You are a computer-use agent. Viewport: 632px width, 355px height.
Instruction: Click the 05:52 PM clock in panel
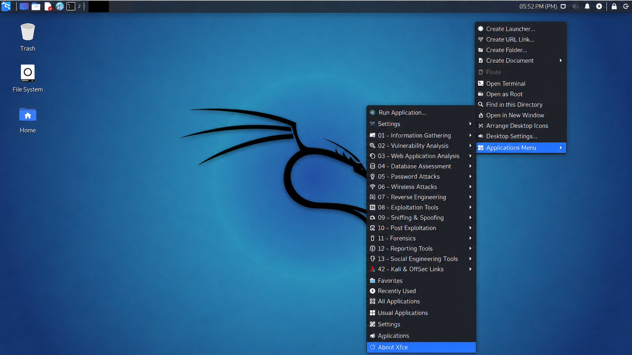tap(538, 6)
